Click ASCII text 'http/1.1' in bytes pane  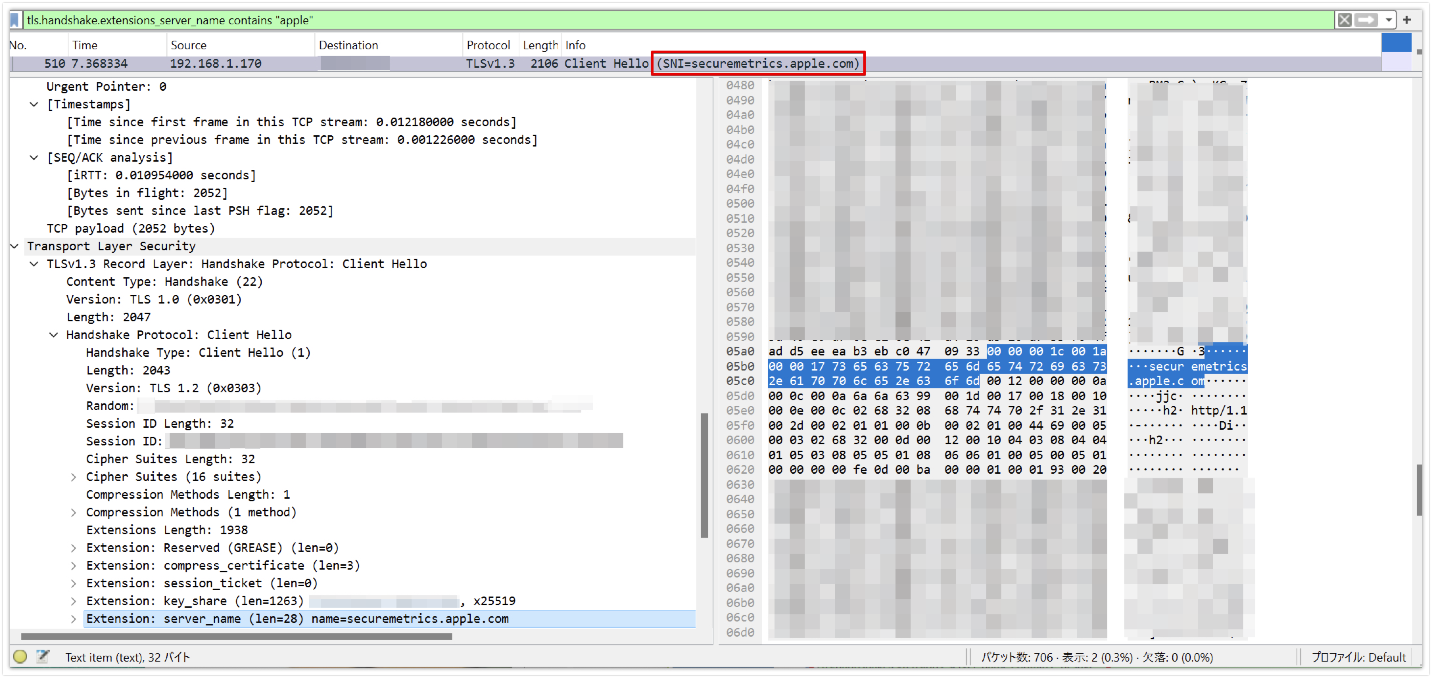tap(1219, 410)
